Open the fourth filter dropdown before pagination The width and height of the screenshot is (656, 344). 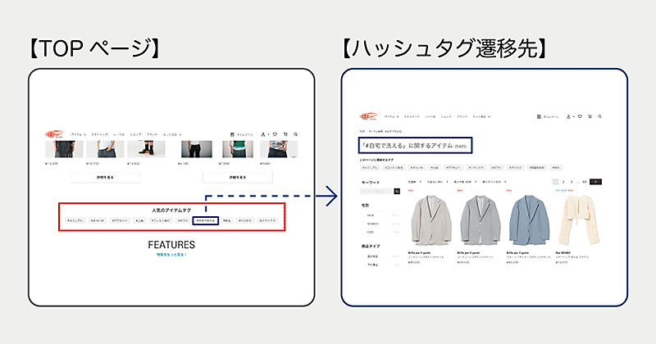[494, 182]
